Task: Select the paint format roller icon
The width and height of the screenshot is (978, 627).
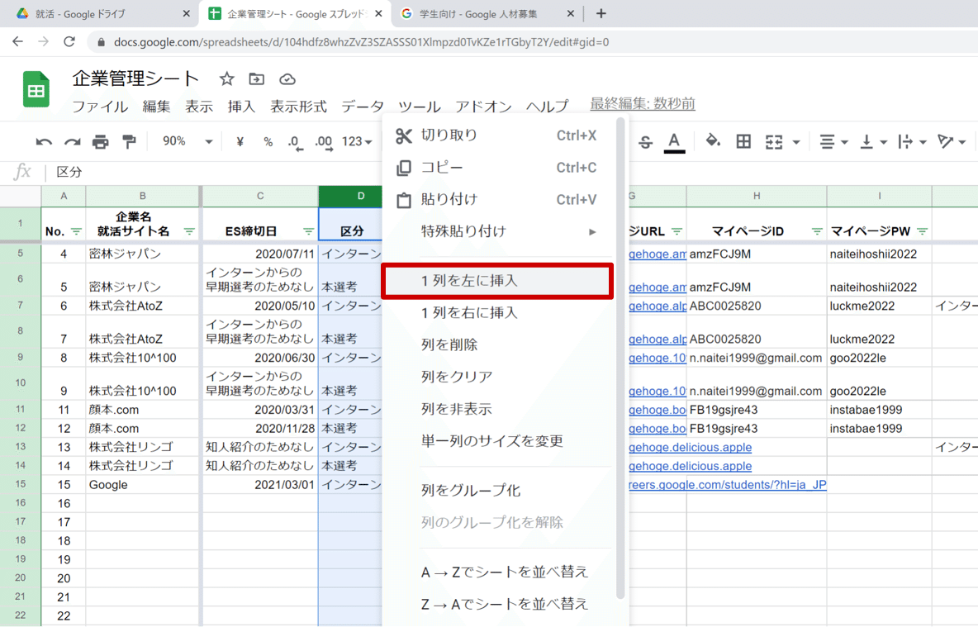Action: 129,142
